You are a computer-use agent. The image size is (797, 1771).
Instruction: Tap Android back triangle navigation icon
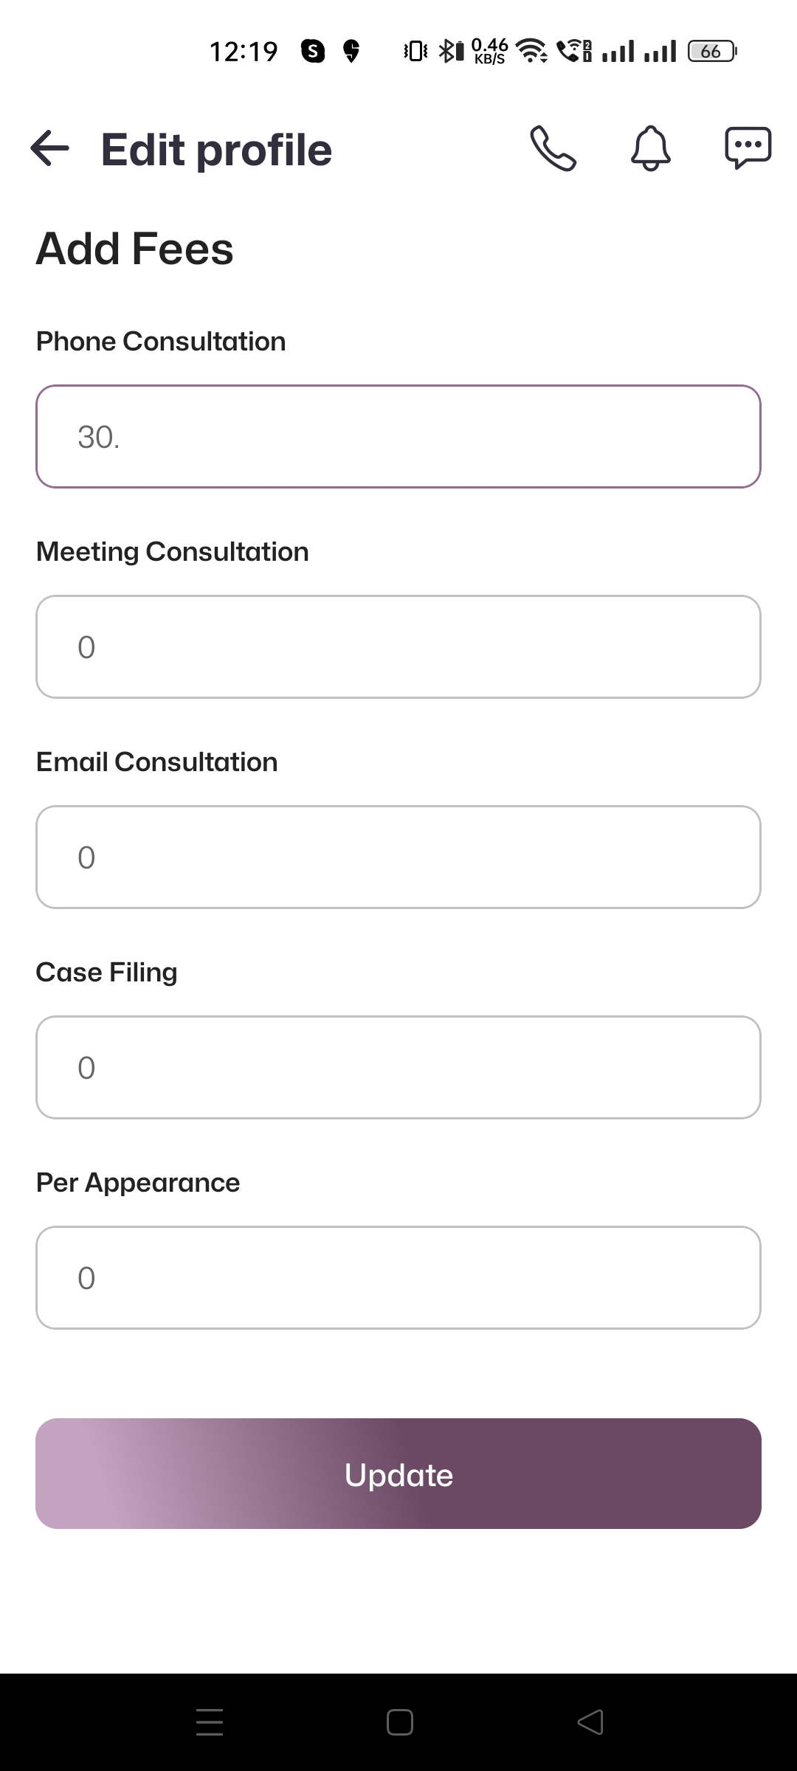pyautogui.click(x=590, y=1722)
